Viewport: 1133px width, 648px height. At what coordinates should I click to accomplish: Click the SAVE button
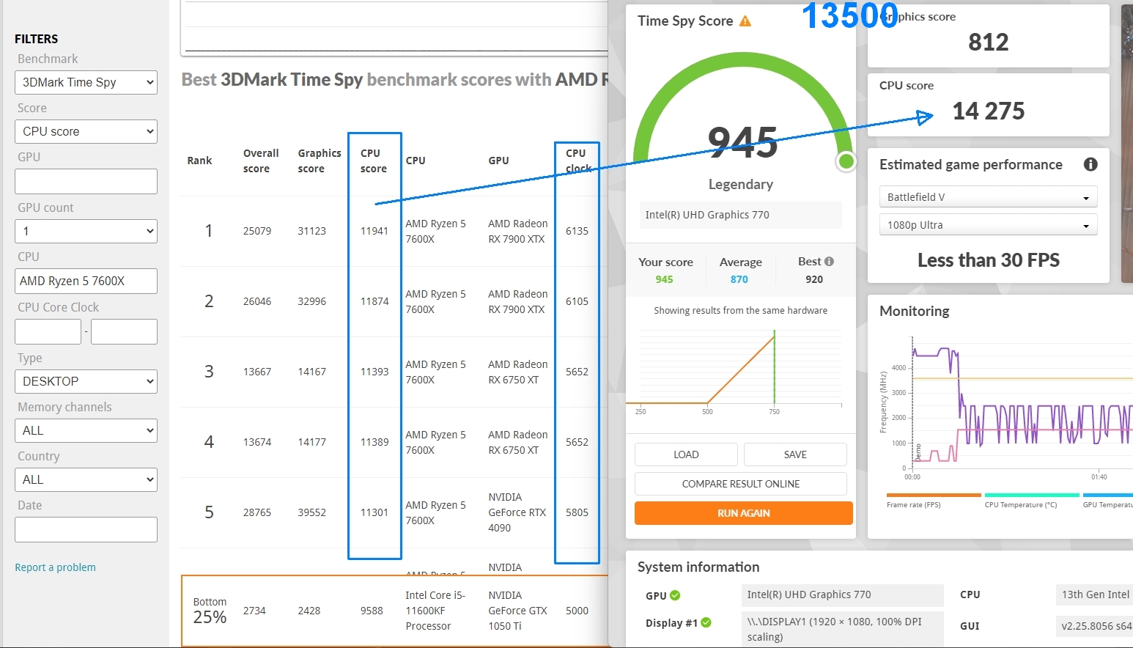click(x=795, y=454)
